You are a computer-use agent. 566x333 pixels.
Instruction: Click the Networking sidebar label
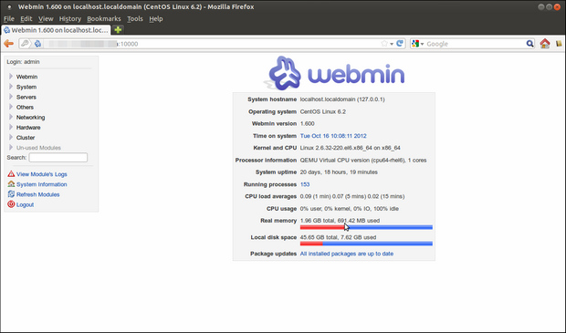click(30, 118)
